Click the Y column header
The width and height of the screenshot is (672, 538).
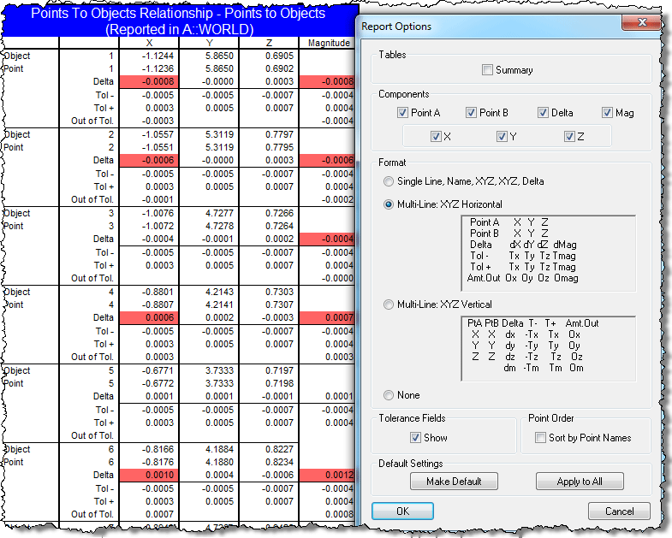point(209,43)
